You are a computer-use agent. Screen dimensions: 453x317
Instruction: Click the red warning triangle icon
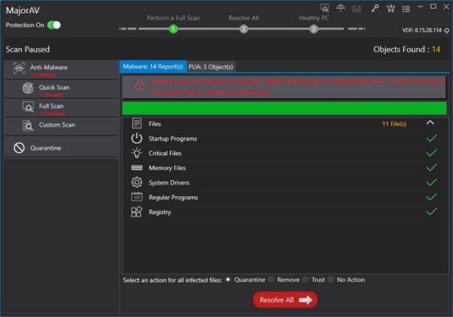[x=140, y=85]
